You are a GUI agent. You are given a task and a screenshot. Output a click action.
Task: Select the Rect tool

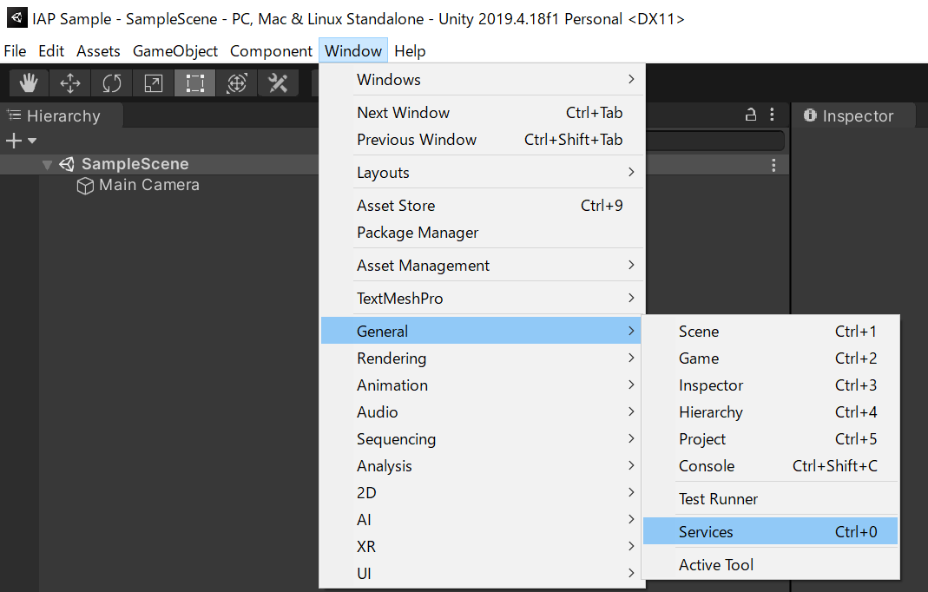(x=194, y=83)
